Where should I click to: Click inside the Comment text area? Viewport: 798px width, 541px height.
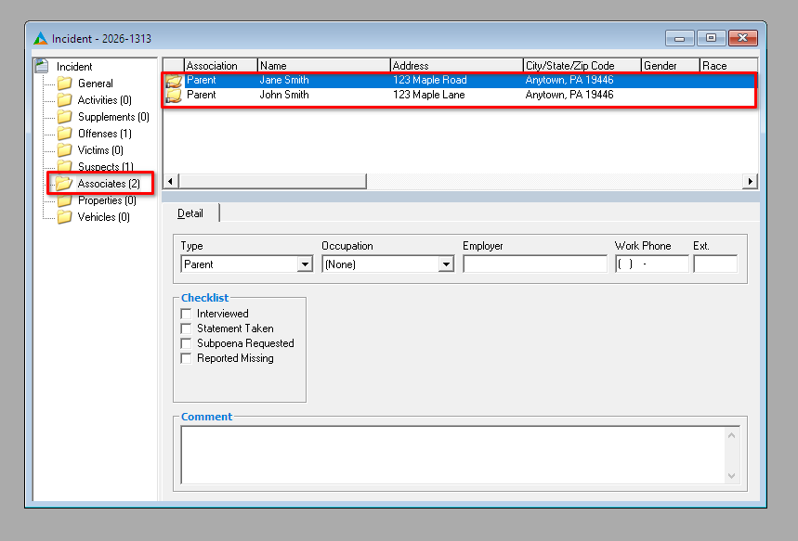click(x=453, y=455)
